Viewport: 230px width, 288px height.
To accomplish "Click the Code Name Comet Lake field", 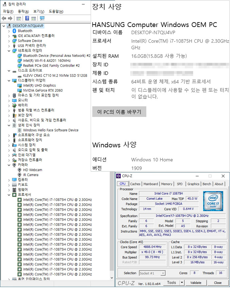I will [x=154, y=199].
